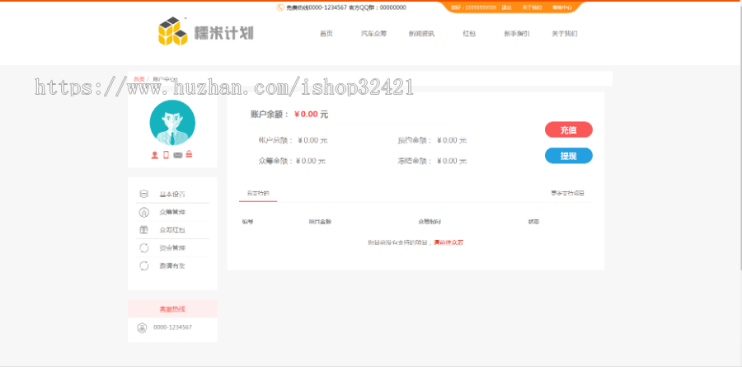This screenshot has width=742, height=367.
Task: Click the greeting 您好:15555555555 in orange bar
Action: point(473,7)
